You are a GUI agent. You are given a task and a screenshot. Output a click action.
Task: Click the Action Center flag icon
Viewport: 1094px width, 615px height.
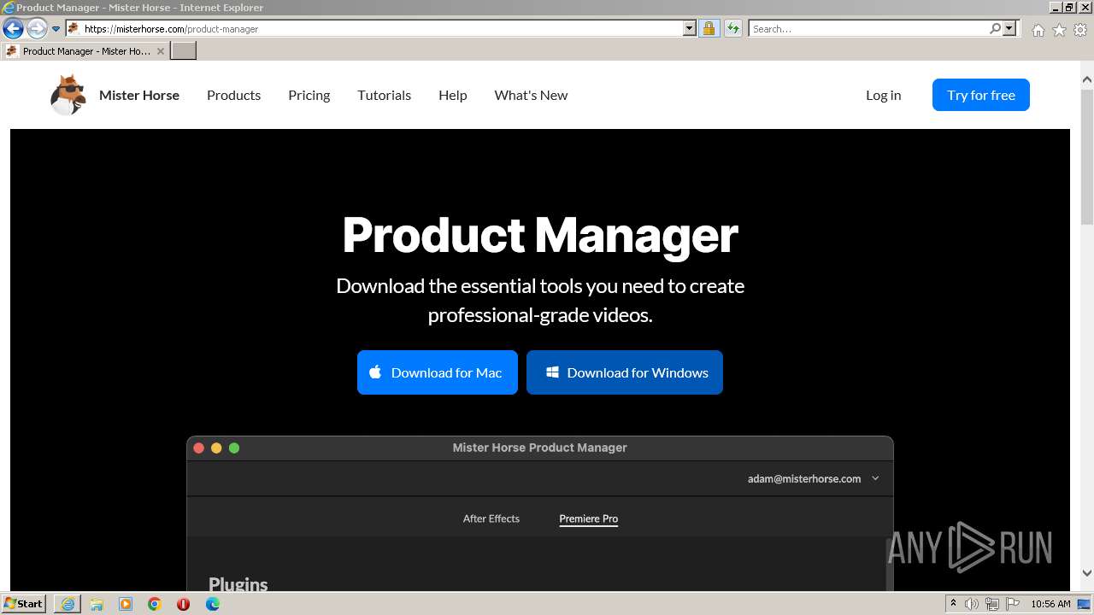tap(1013, 604)
